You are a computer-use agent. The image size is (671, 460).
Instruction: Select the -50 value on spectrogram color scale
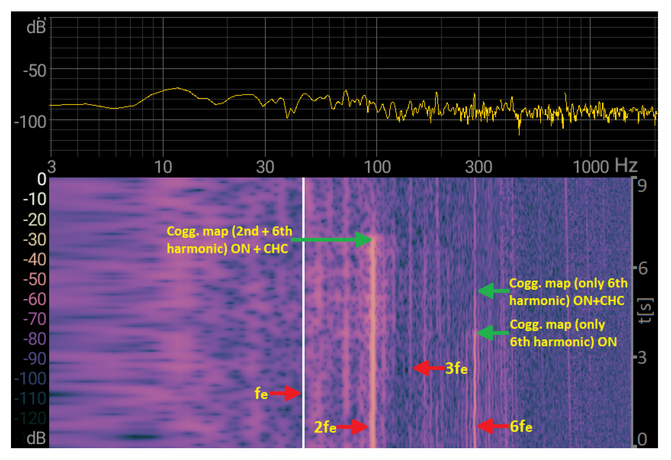pyautogui.click(x=35, y=279)
